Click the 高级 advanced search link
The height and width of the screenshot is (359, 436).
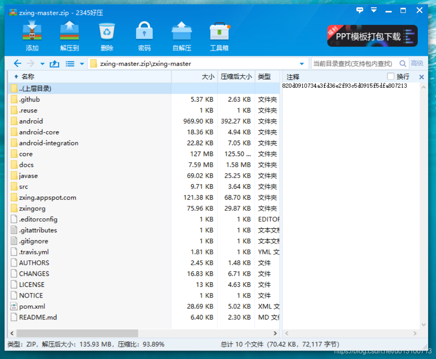417,63
